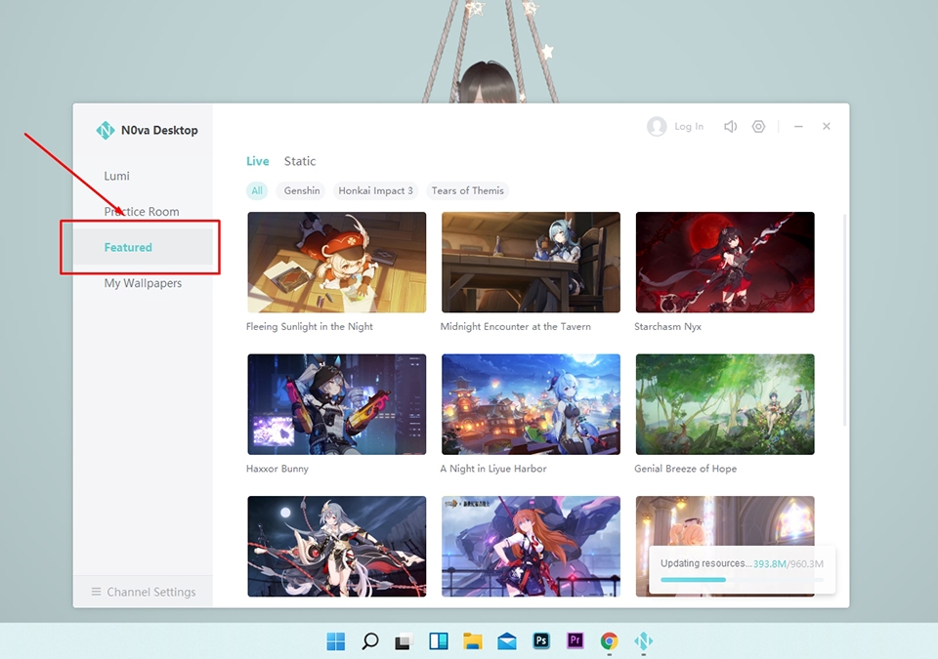Open My Wallpapers section
The image size is (938, 659).
(143, 283)
